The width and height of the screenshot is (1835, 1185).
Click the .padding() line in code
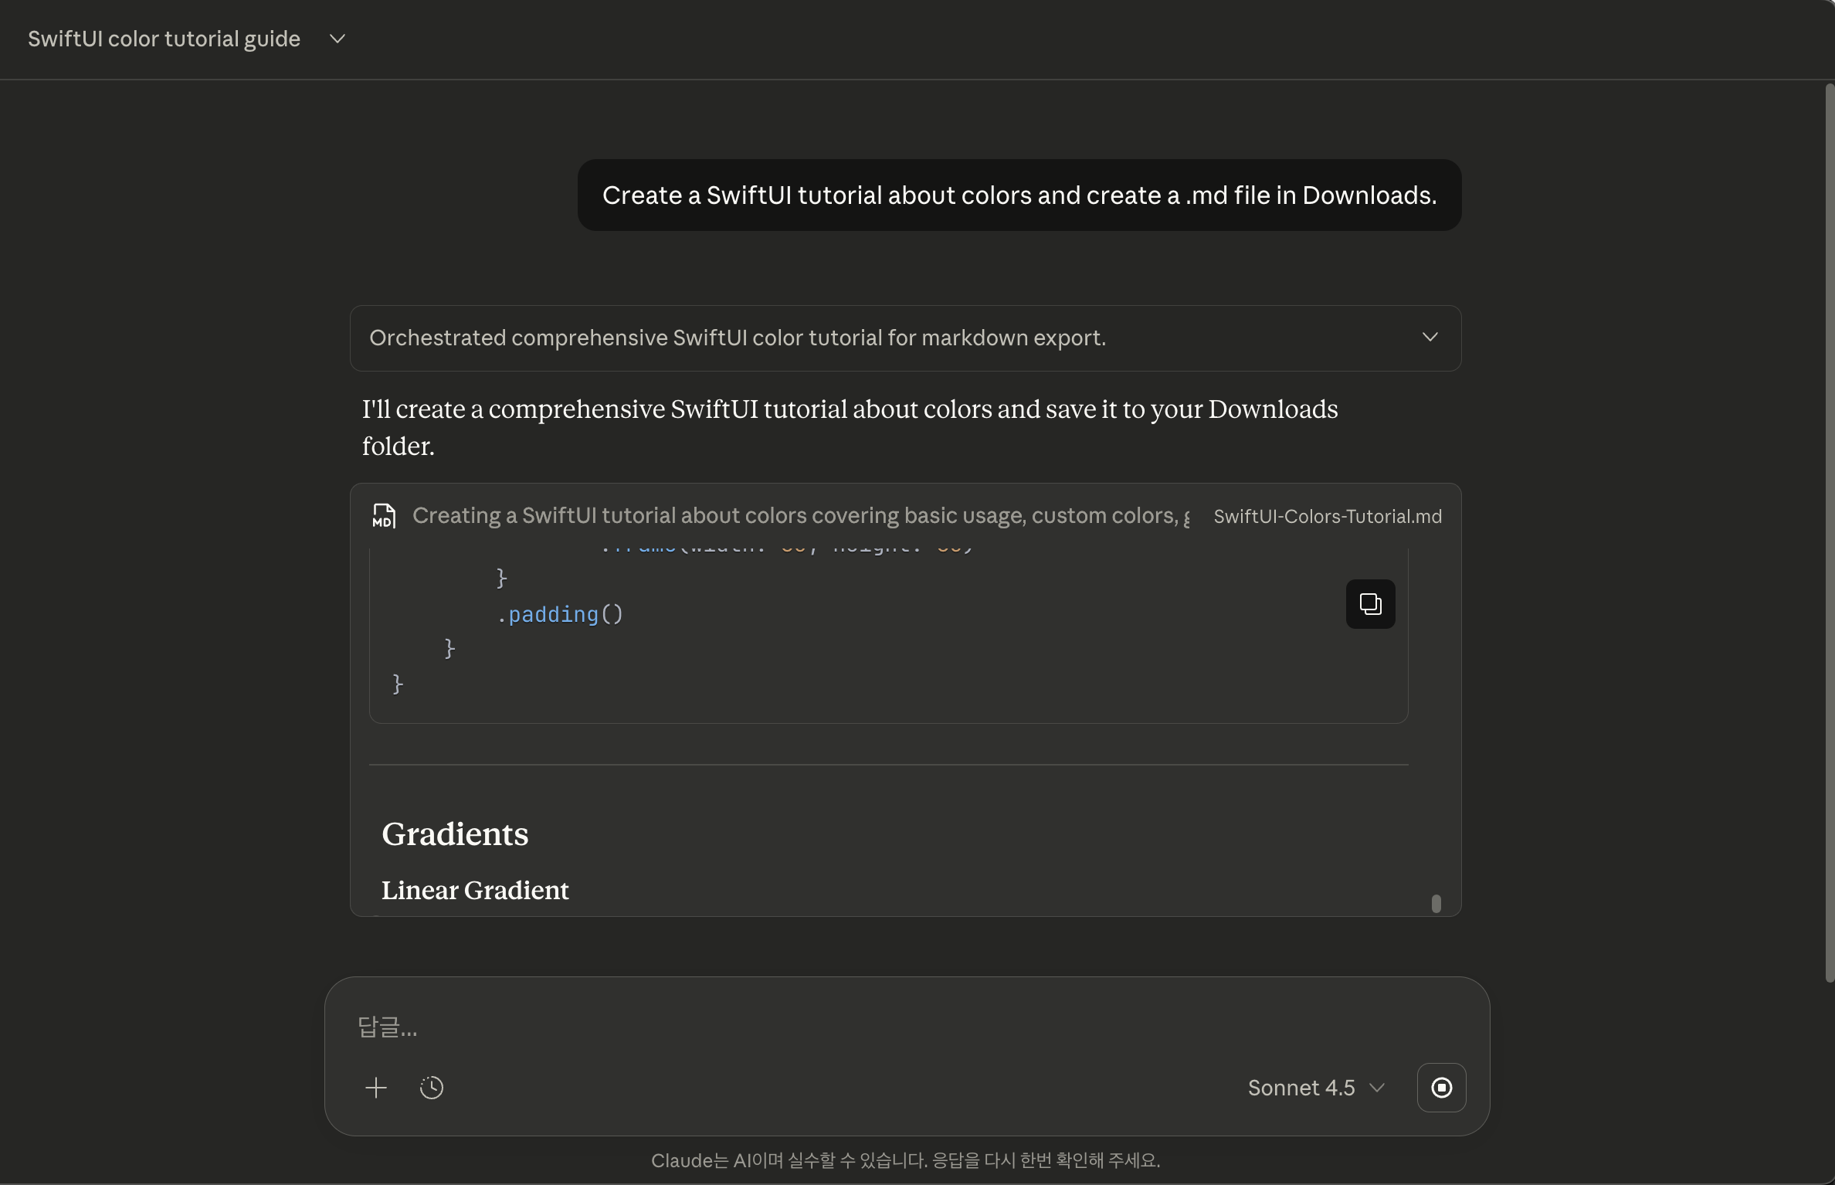[x=560, y=615]
